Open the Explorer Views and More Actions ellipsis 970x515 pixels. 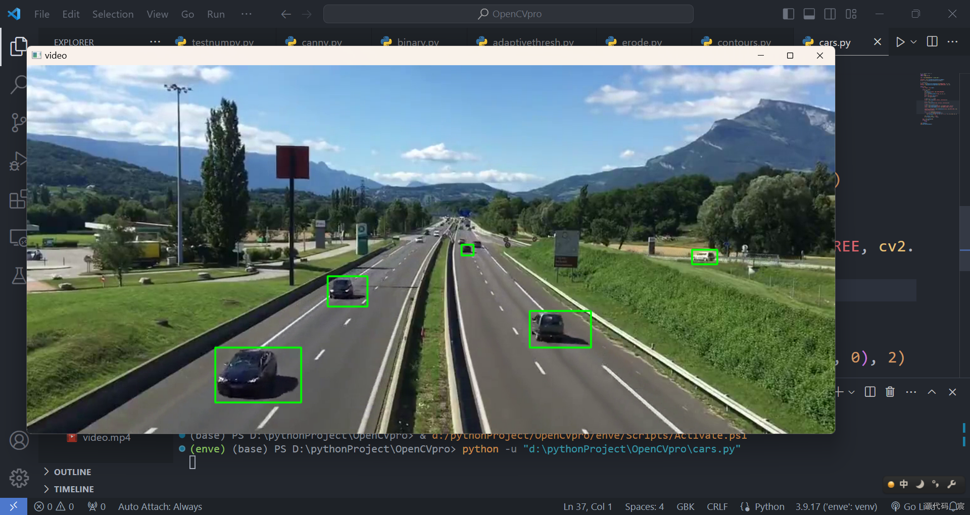click(155, 42)
